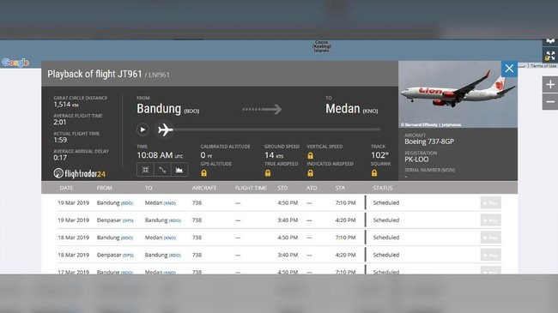This screenshot has height=313, width=558.
Task: Click the Google logo on the map
Action: click(15, 63)
